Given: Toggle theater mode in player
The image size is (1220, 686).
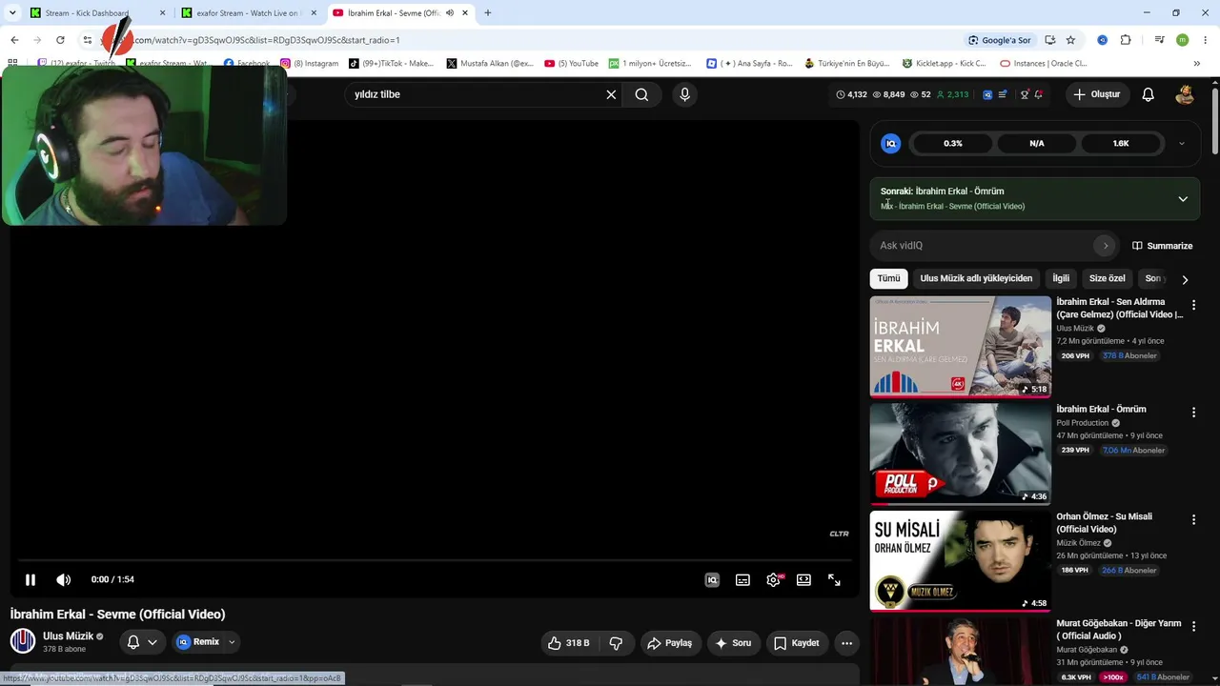Looking at the screenshot, I should pos(803,579).
